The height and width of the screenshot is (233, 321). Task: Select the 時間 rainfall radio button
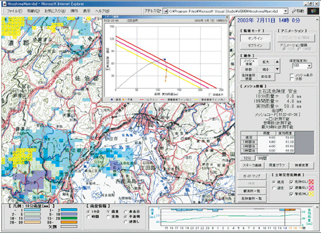pos(88,217)
